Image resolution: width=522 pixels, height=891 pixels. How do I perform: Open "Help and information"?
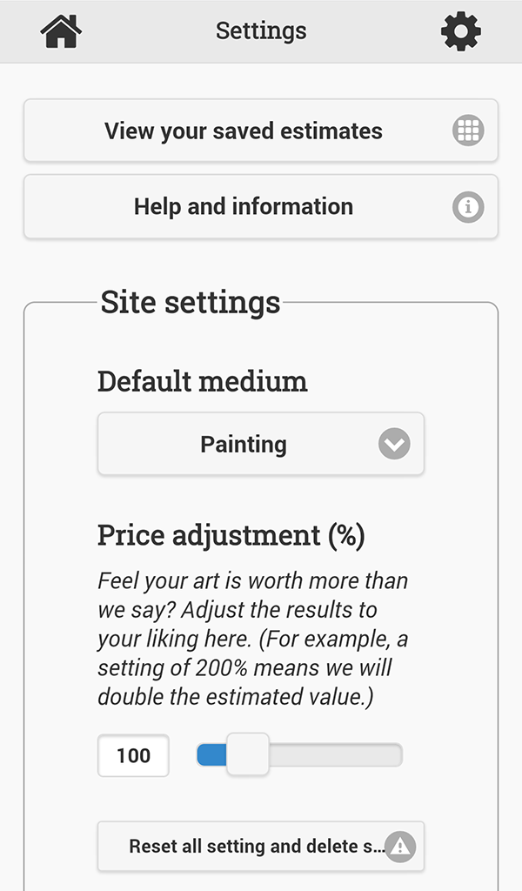[x=244, y=206]
